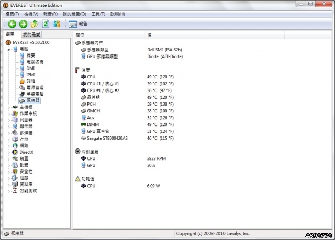Viewport: 335px width, 240px height.
Task: Click the 資料庫 database icon in tree
Action: click(15, 184)
